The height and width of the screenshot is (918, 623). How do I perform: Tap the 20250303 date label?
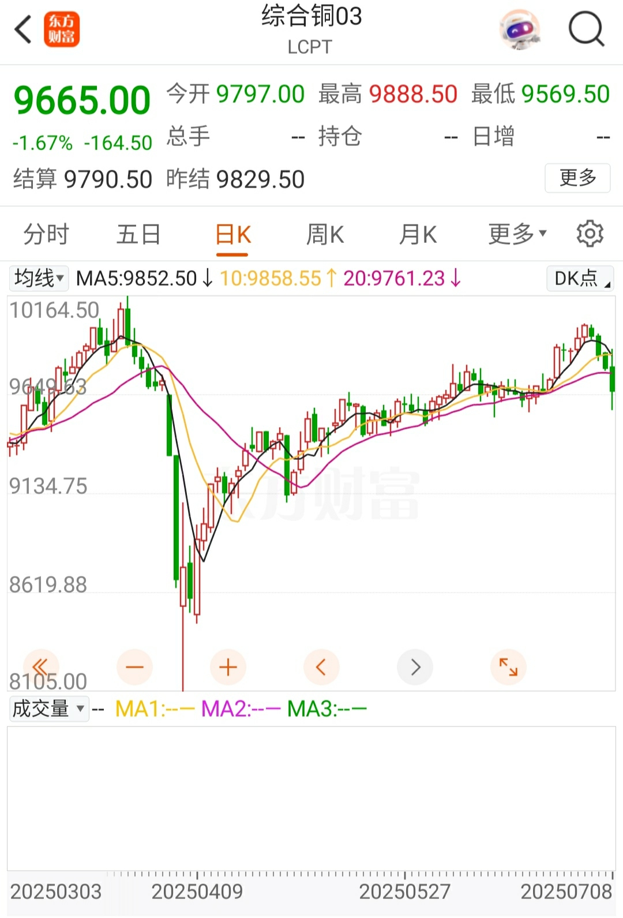(x=56, y=892)
